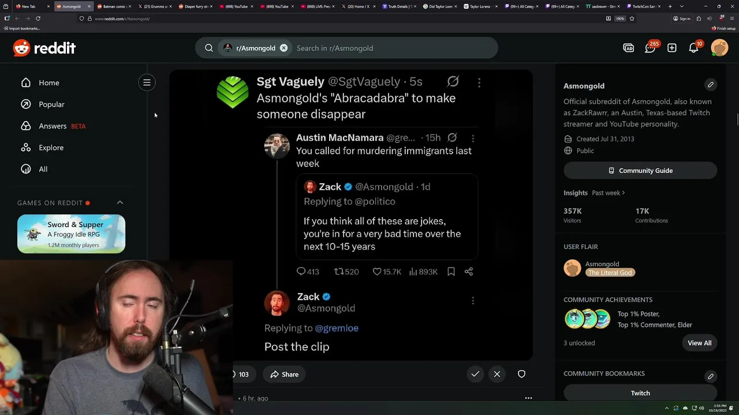Image resolution: width=739 pixels, height=415 pixels.
Task: Open the post's three-dot options menu
Action: [x=528, y=398]
